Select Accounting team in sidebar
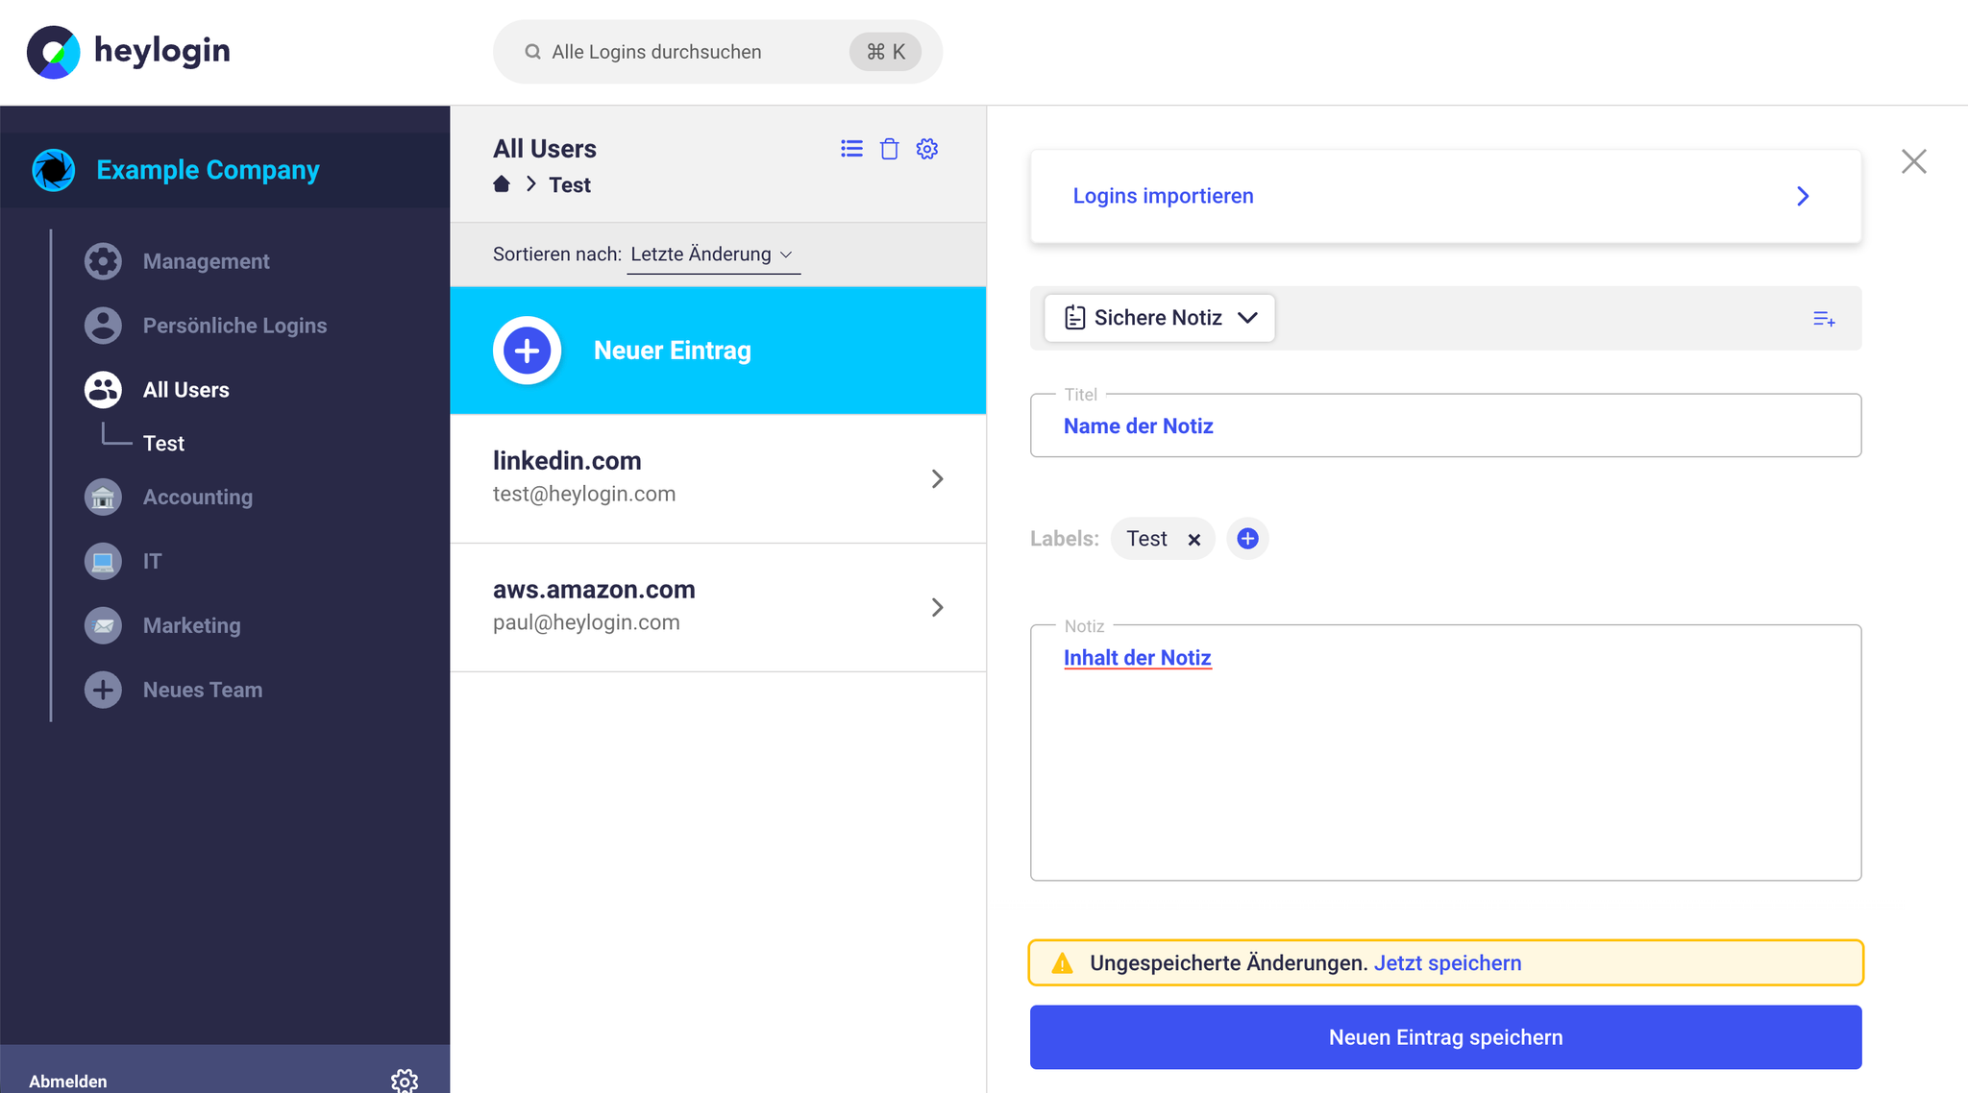The image size is (1968, 1093). click(198, 498)
